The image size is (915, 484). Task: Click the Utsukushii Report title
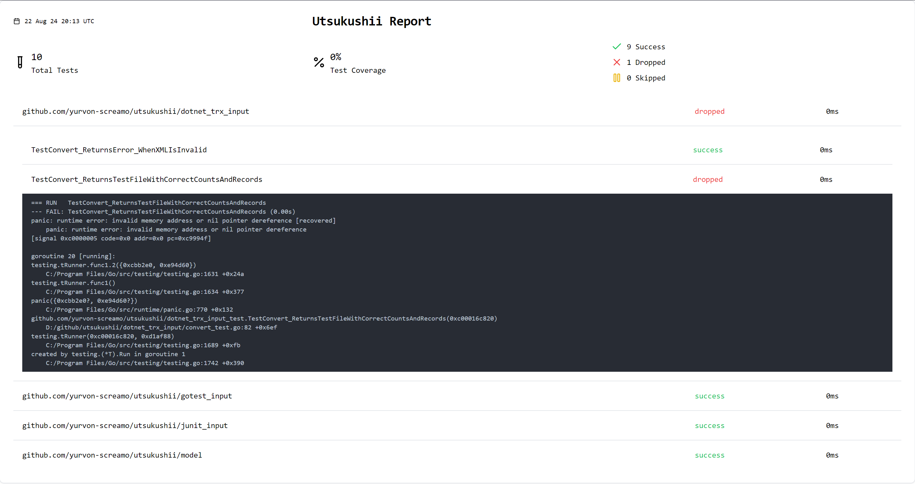pyautogui.click(x=371, y=21)
